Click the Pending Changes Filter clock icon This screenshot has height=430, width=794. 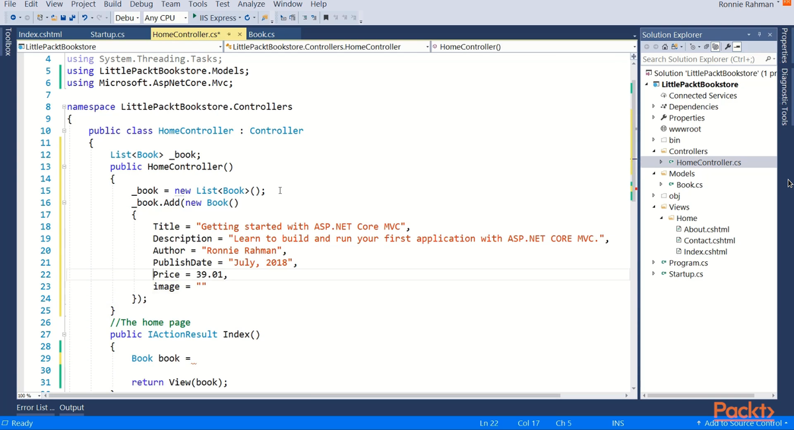point(693,47)
